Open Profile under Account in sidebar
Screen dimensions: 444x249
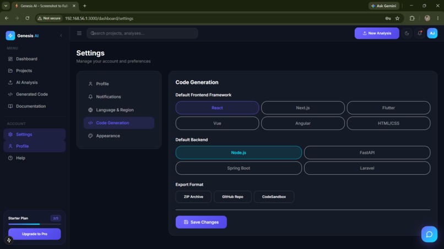35,146
